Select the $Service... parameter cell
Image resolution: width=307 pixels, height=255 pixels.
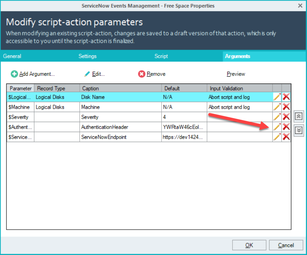click(20, 137)
